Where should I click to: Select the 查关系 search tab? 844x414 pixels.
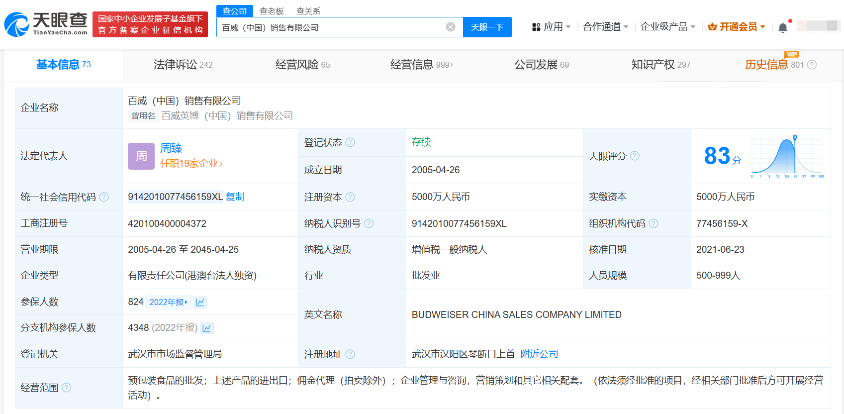(308, 11)
